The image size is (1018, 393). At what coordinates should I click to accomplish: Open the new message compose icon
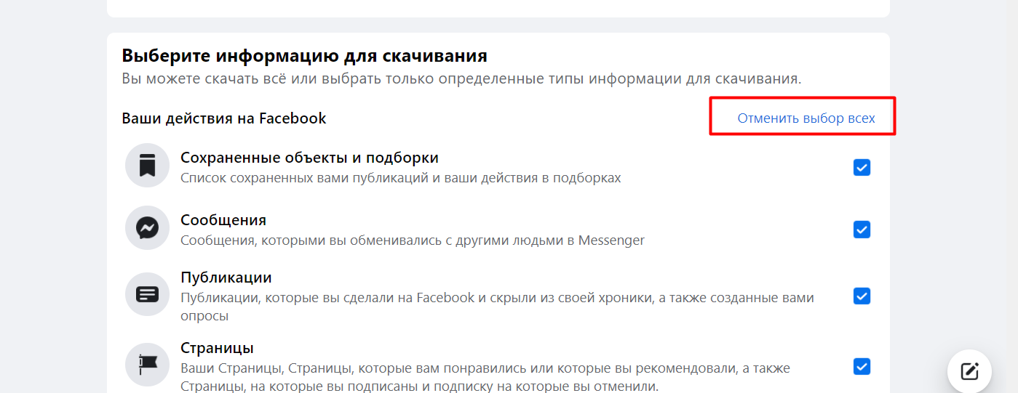(x=969, y=371)
